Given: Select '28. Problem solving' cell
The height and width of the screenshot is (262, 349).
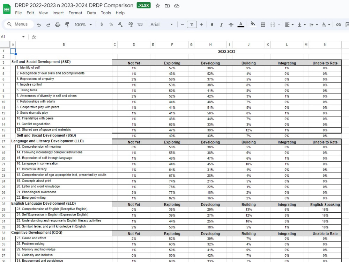Looking at the screenshot, I should point(64,244).
